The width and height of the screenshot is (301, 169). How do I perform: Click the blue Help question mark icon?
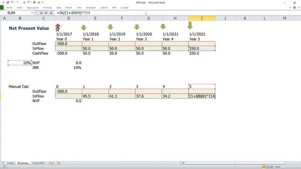(294, 8)
